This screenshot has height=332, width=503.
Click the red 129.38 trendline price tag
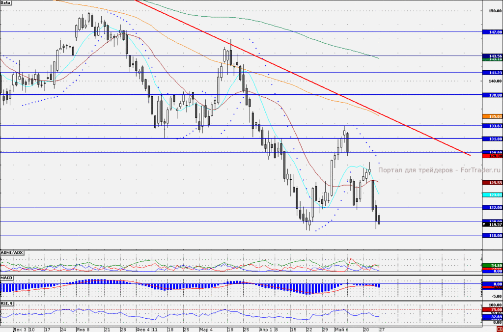(492, 156)
